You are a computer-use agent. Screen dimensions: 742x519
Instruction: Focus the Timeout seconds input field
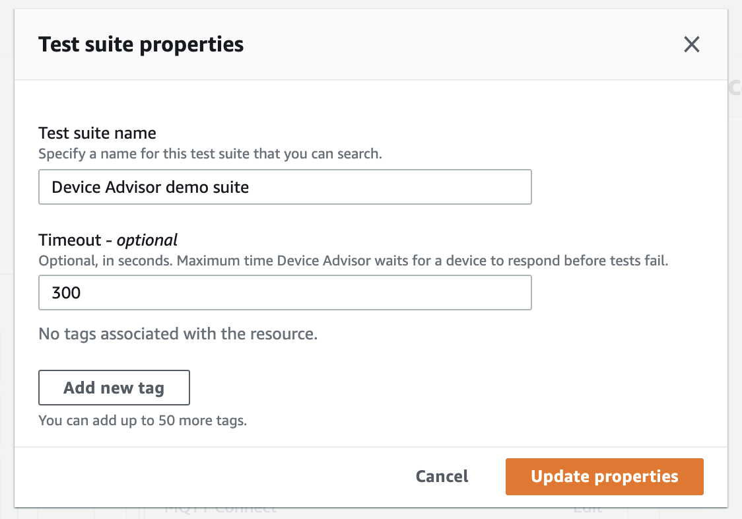click(285, 293)
